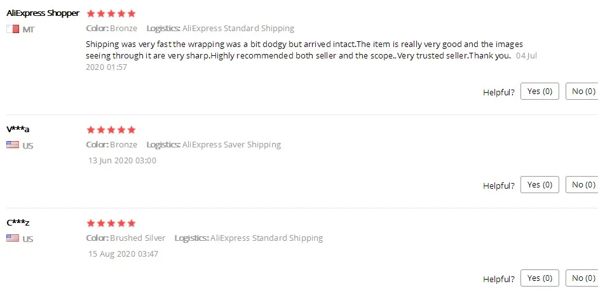Mark V***a review as not helpful

tap(582, 185)
